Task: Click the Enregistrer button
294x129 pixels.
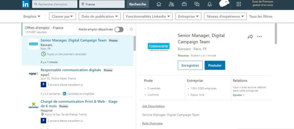Action: [190, 65]
